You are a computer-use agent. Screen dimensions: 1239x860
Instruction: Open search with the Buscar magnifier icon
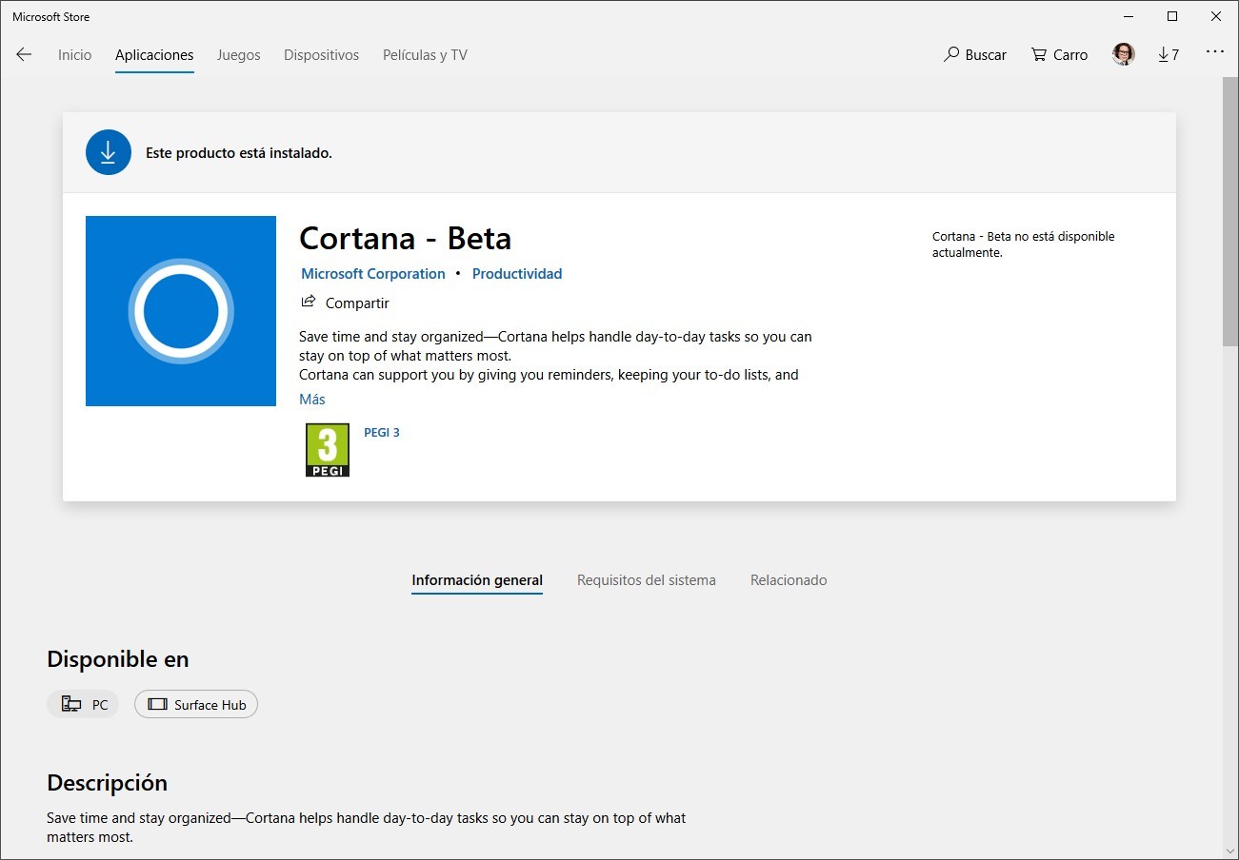[x=950, y=54]
